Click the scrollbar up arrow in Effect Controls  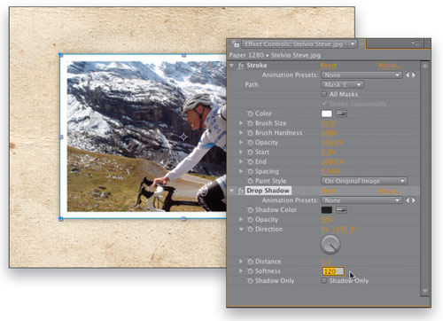pos(424,66)
